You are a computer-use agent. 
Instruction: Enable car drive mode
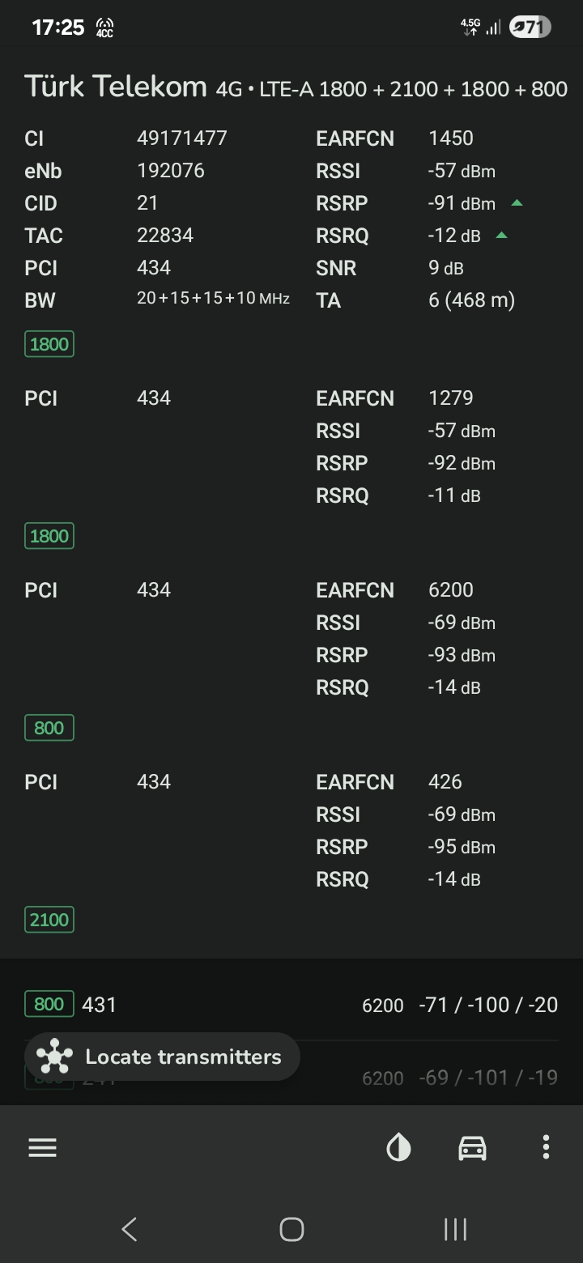[472, 1147]
